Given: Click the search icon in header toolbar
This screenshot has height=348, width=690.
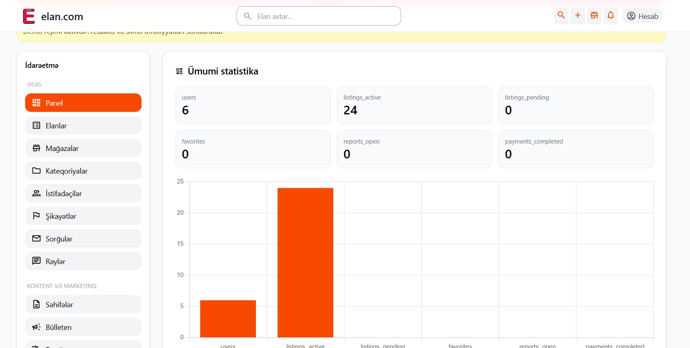Looking at the screenshot, I should 561,16.
